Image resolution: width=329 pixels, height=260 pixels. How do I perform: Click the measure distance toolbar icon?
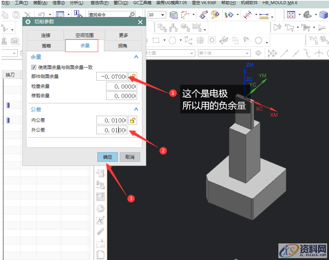click(264, 16)
